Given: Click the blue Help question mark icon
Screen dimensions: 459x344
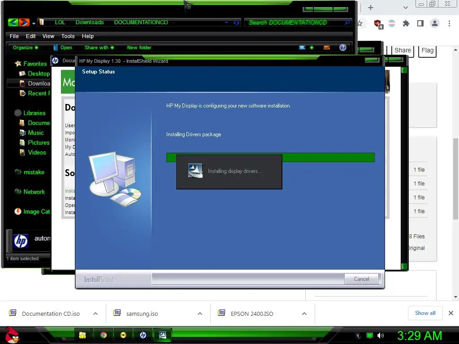Looking at the screenshot, I should [x=343, y=47].
